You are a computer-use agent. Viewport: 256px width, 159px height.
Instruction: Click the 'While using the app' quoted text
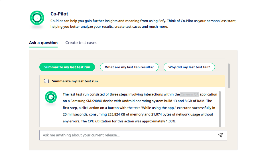pyautogui.click(x=159, y=108)
